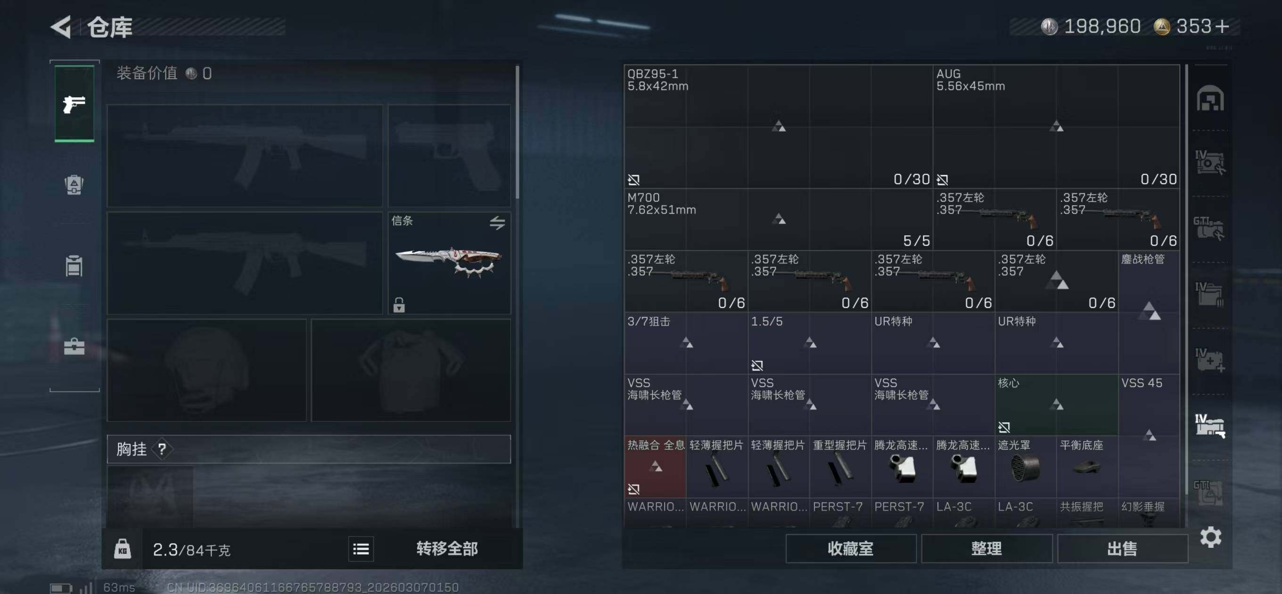Click the swap icon on 信条 knife
This screenshot has width=1282, height=594.
(x=497, y=223)
